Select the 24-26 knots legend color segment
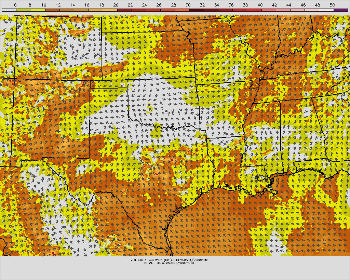350x280 pixels. point(153,10)
